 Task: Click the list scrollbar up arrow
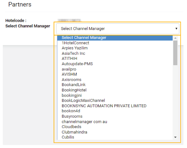tap(175, 38)
